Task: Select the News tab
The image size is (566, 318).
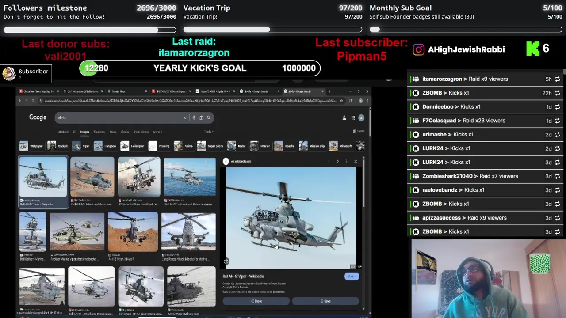Action: tap(113, 132)
